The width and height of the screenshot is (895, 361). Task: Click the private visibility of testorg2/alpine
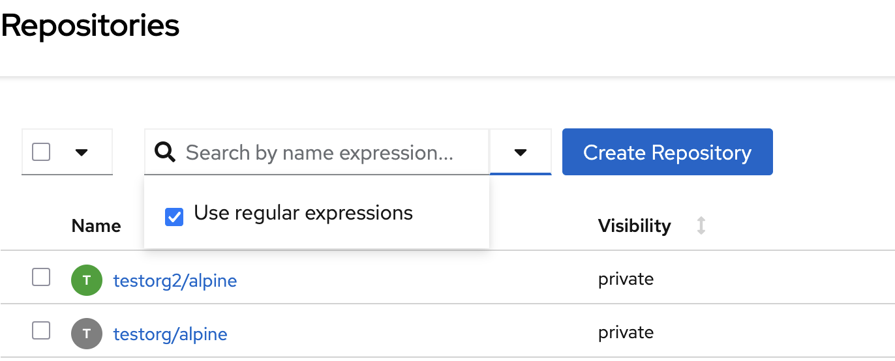626,280
